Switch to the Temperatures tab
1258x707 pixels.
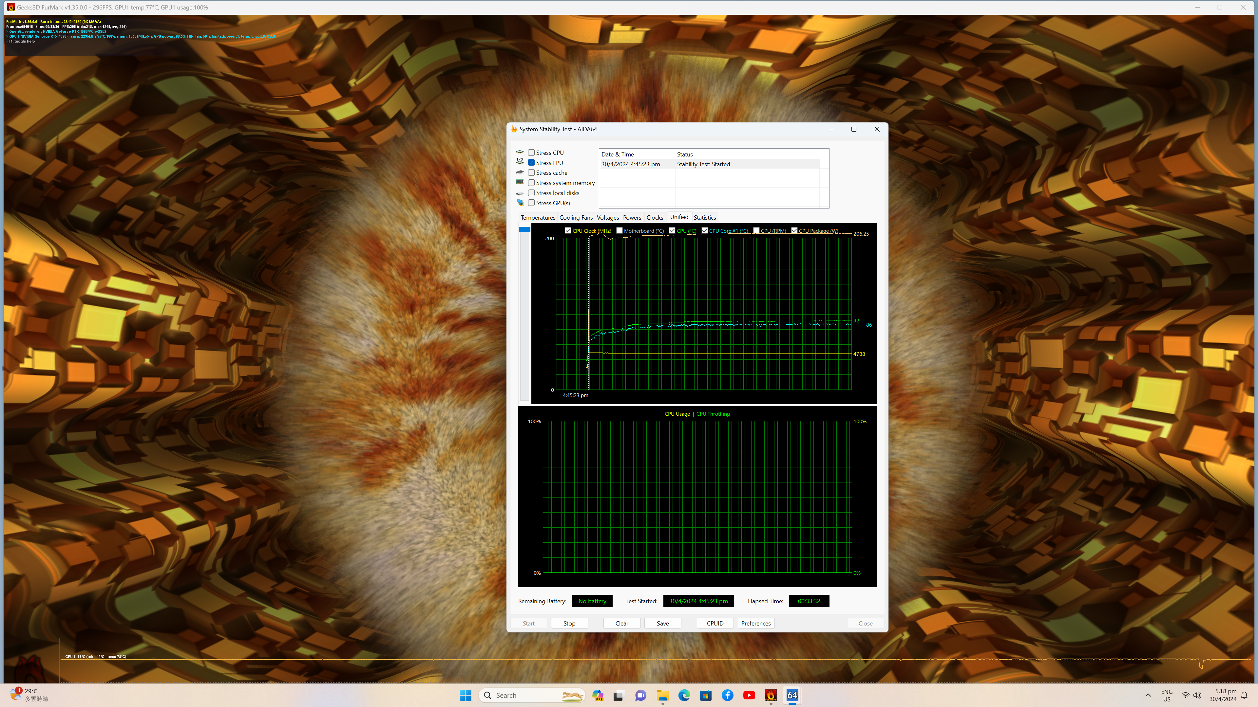(x=538, y=218)
